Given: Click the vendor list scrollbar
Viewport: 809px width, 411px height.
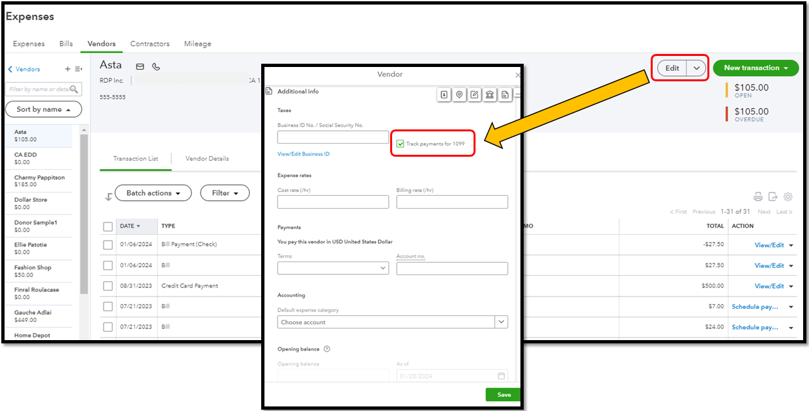Looking at the screenshot, I should click(83, 215).
